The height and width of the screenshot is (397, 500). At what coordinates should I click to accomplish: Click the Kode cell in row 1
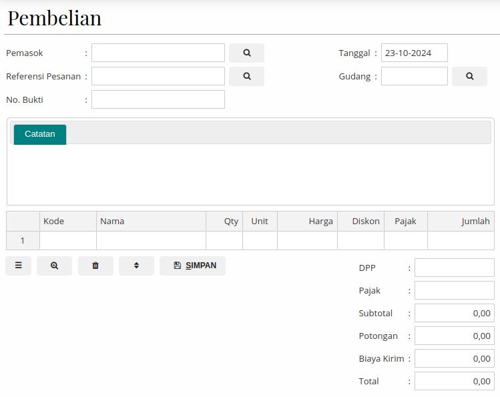pos(68,241)
